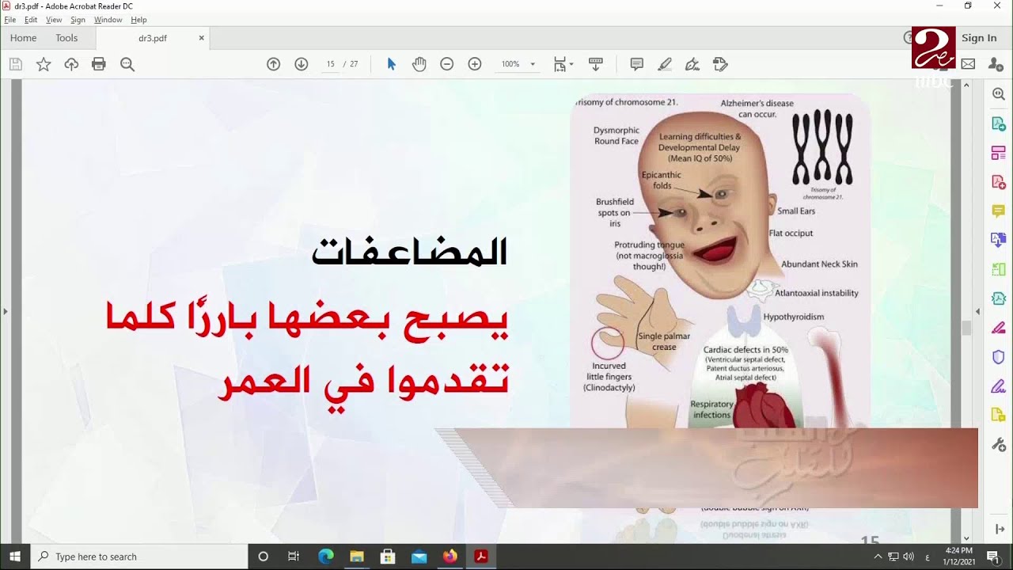Open the Combine Files tool in right pane
The height and width of the screenshot is (570, 1013).
(998, 240)
